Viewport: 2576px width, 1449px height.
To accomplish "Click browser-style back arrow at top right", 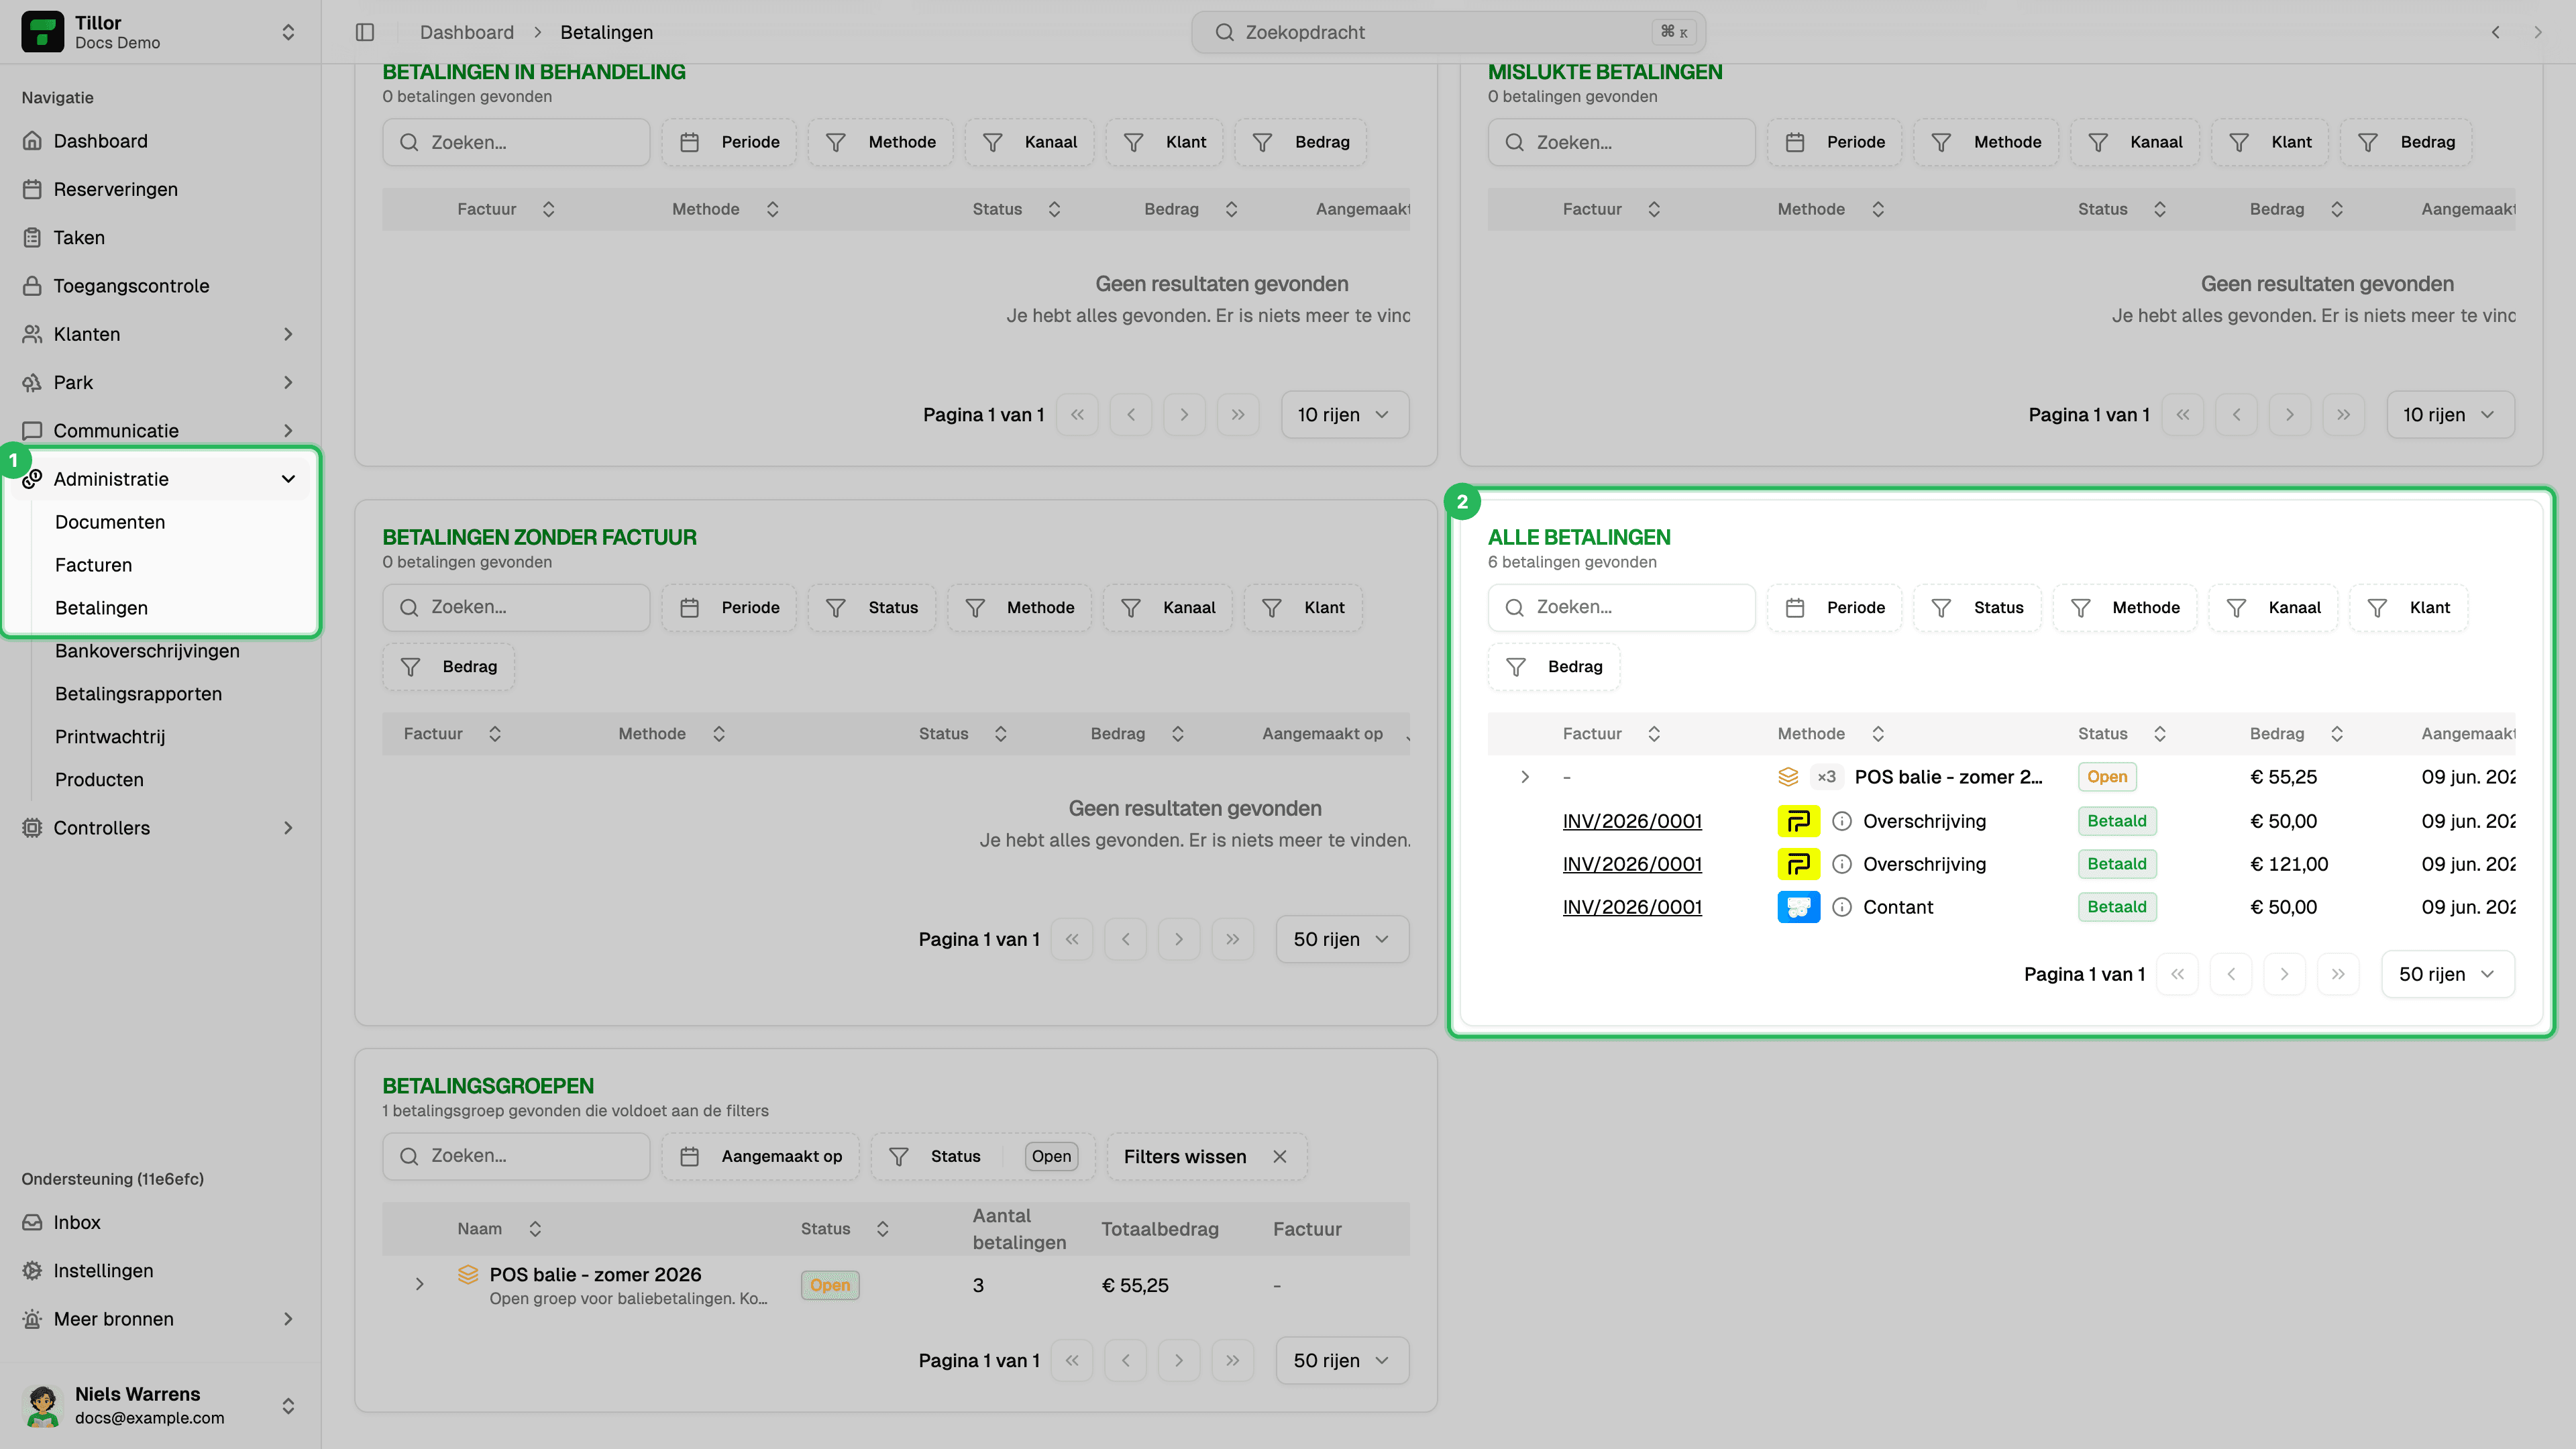I will [x=2496, y=32].
